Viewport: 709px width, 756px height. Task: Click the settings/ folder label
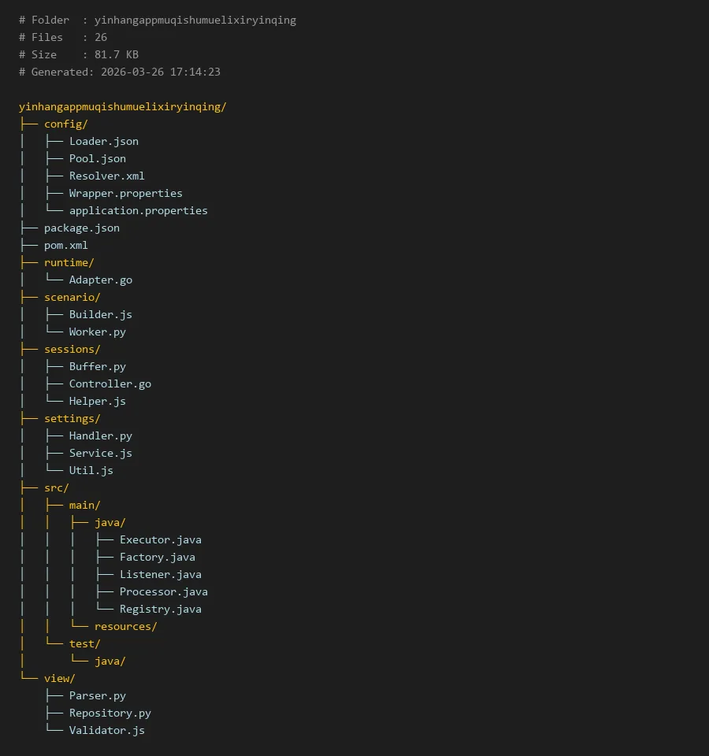point(72,418)
